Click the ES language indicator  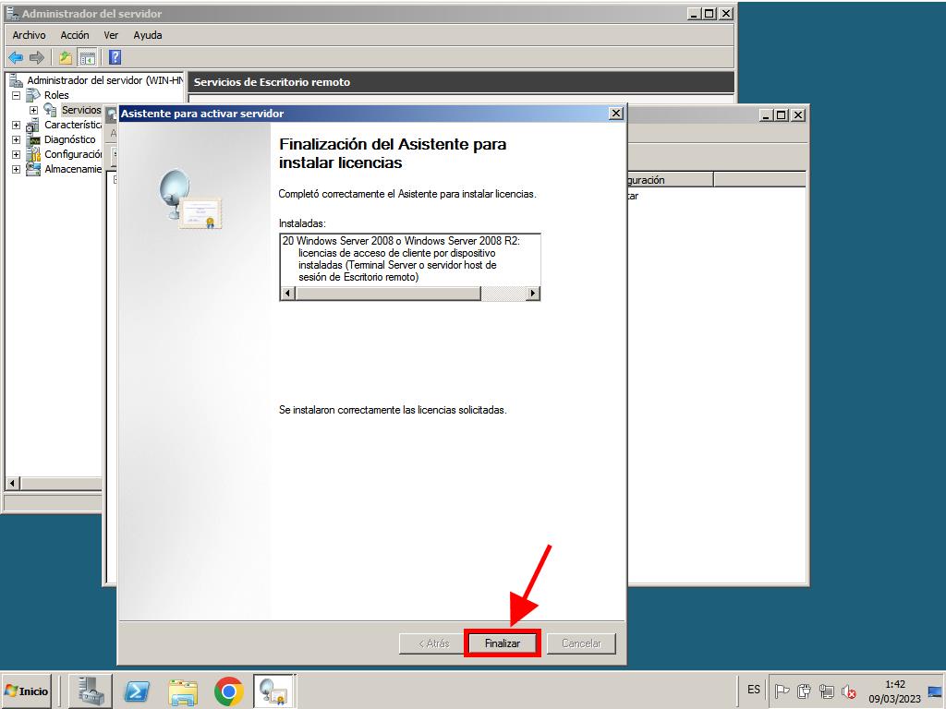(754, 691)
